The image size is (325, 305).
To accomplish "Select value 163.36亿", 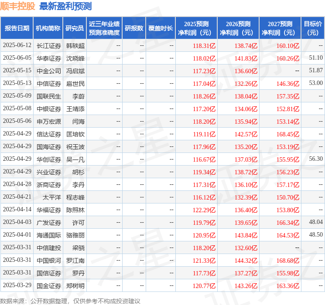I will (288, 286).
